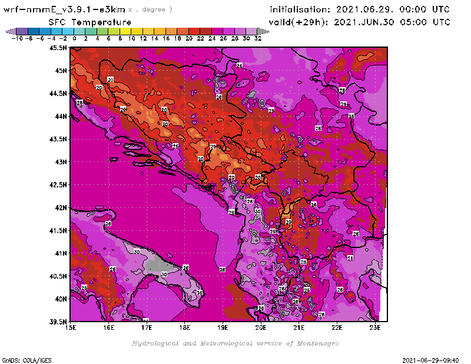
Task: Select the dark red swatch between 22 and 24
Action: (x=205, y=31)
